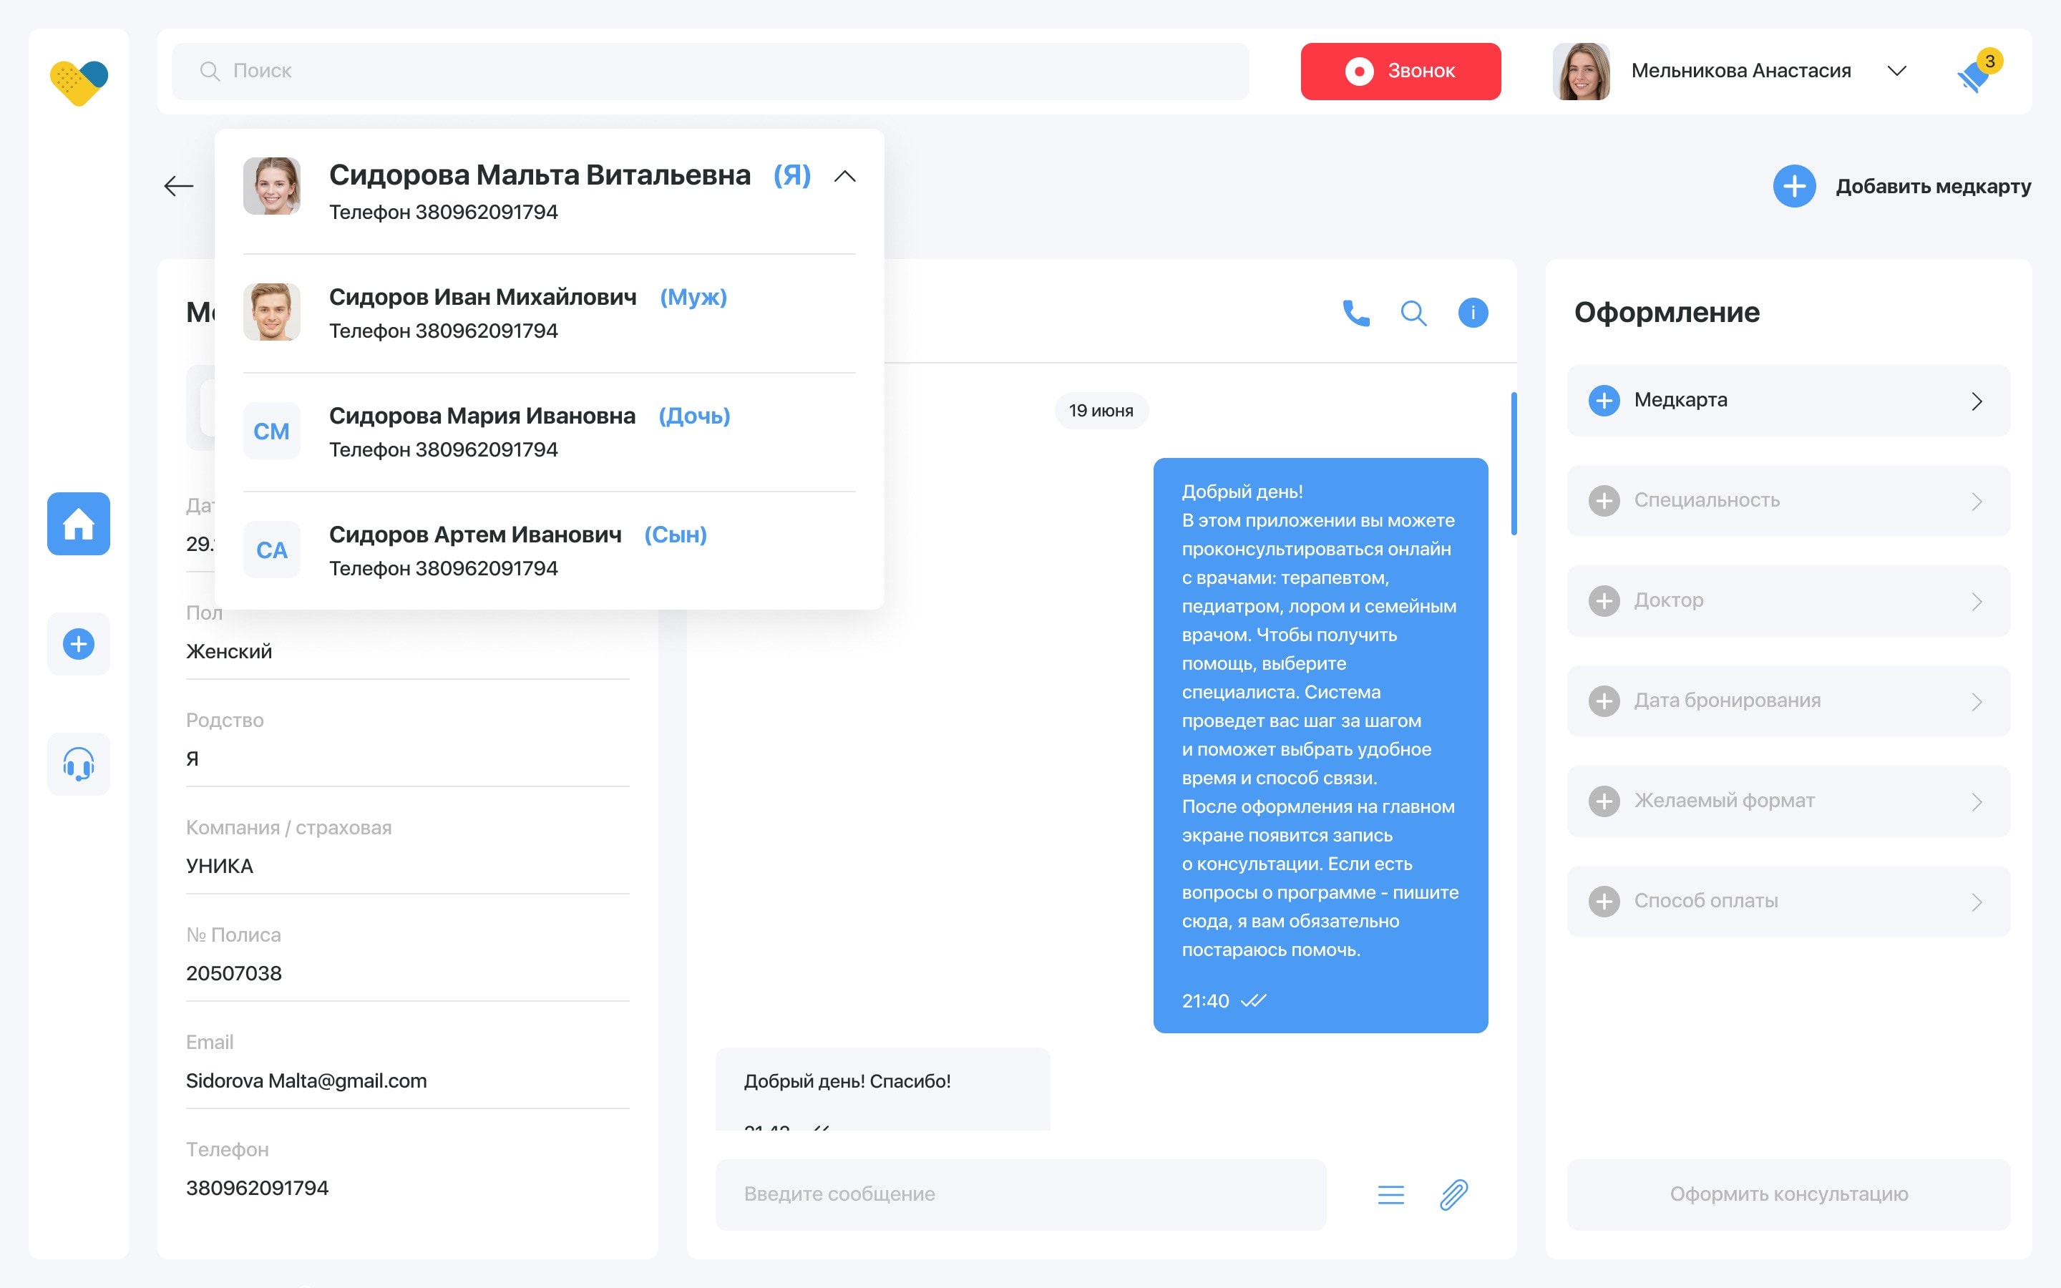Screen dimensions: 2061x1288
Task: Click email Sidorova Malta@gmail.com
Action: [x=306, y=1081]
